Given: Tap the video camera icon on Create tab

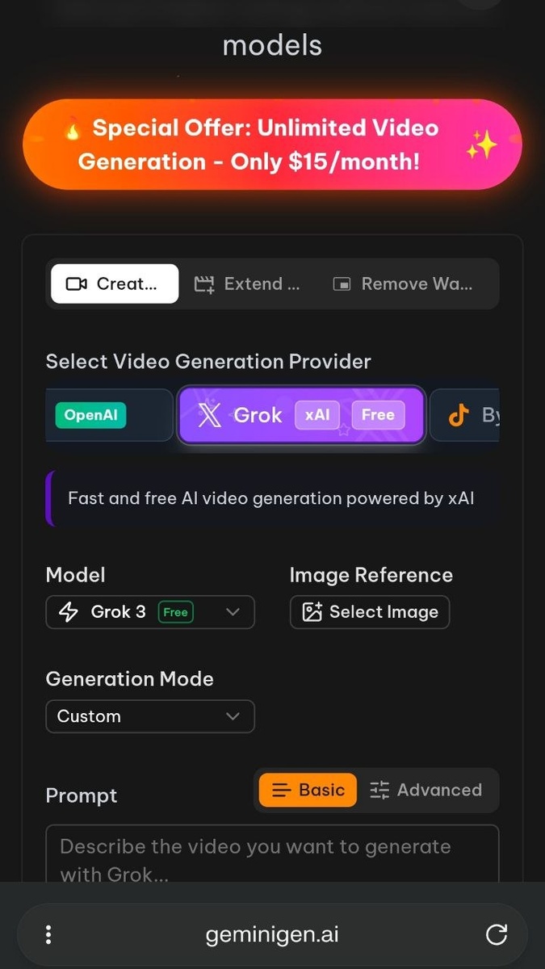Looking at the screenshot, I should [x=77, y=284].
